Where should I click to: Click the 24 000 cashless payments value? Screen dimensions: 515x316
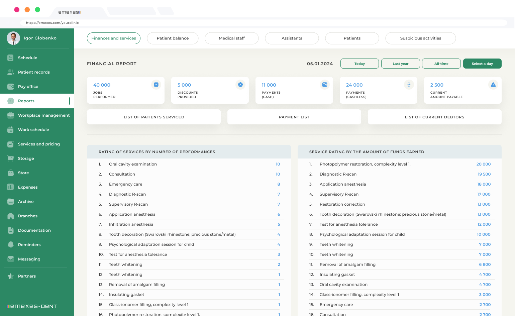click(354, 85)
